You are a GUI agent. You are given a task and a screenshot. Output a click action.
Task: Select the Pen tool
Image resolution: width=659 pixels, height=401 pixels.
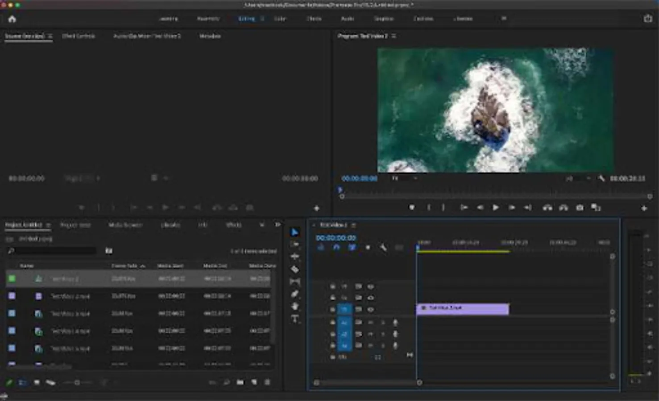coord(295,294)
